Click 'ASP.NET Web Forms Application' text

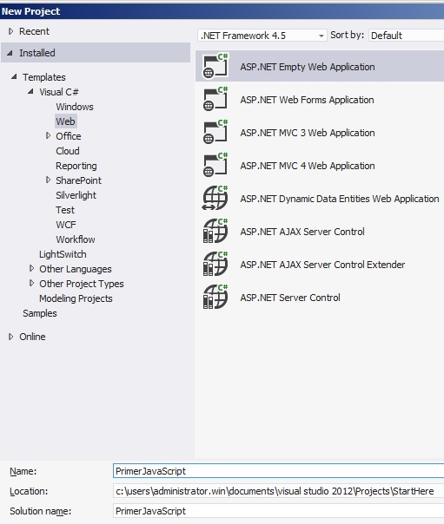click(308, 100)
